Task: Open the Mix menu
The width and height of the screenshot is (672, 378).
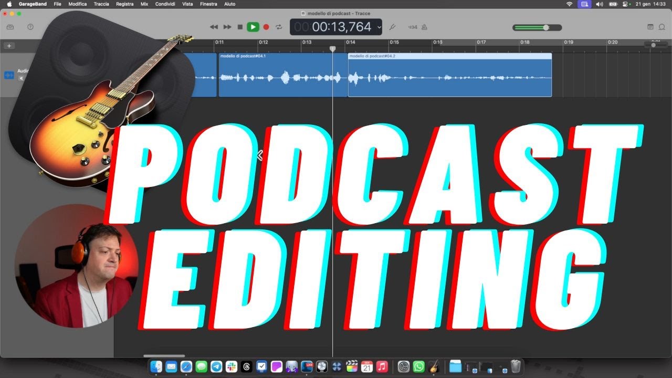Action: coord(144,4)
